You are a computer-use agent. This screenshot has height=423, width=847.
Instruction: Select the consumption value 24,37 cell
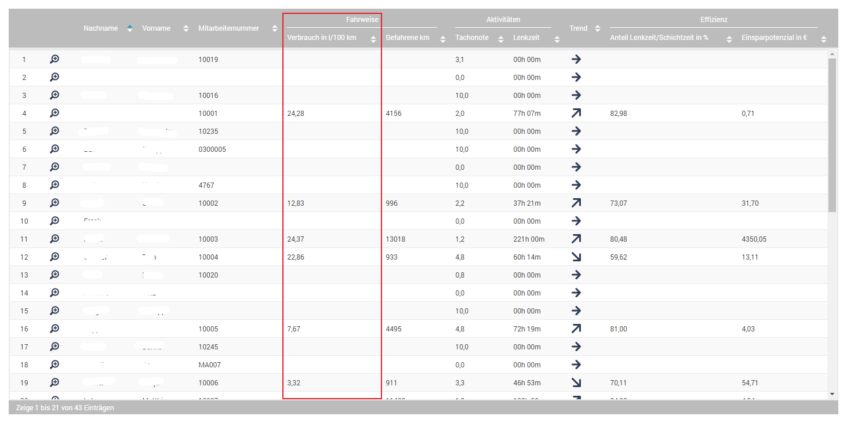coord(296,239)
